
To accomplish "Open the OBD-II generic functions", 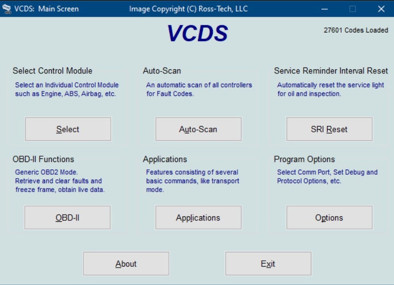I will click(x=67, y=217).
